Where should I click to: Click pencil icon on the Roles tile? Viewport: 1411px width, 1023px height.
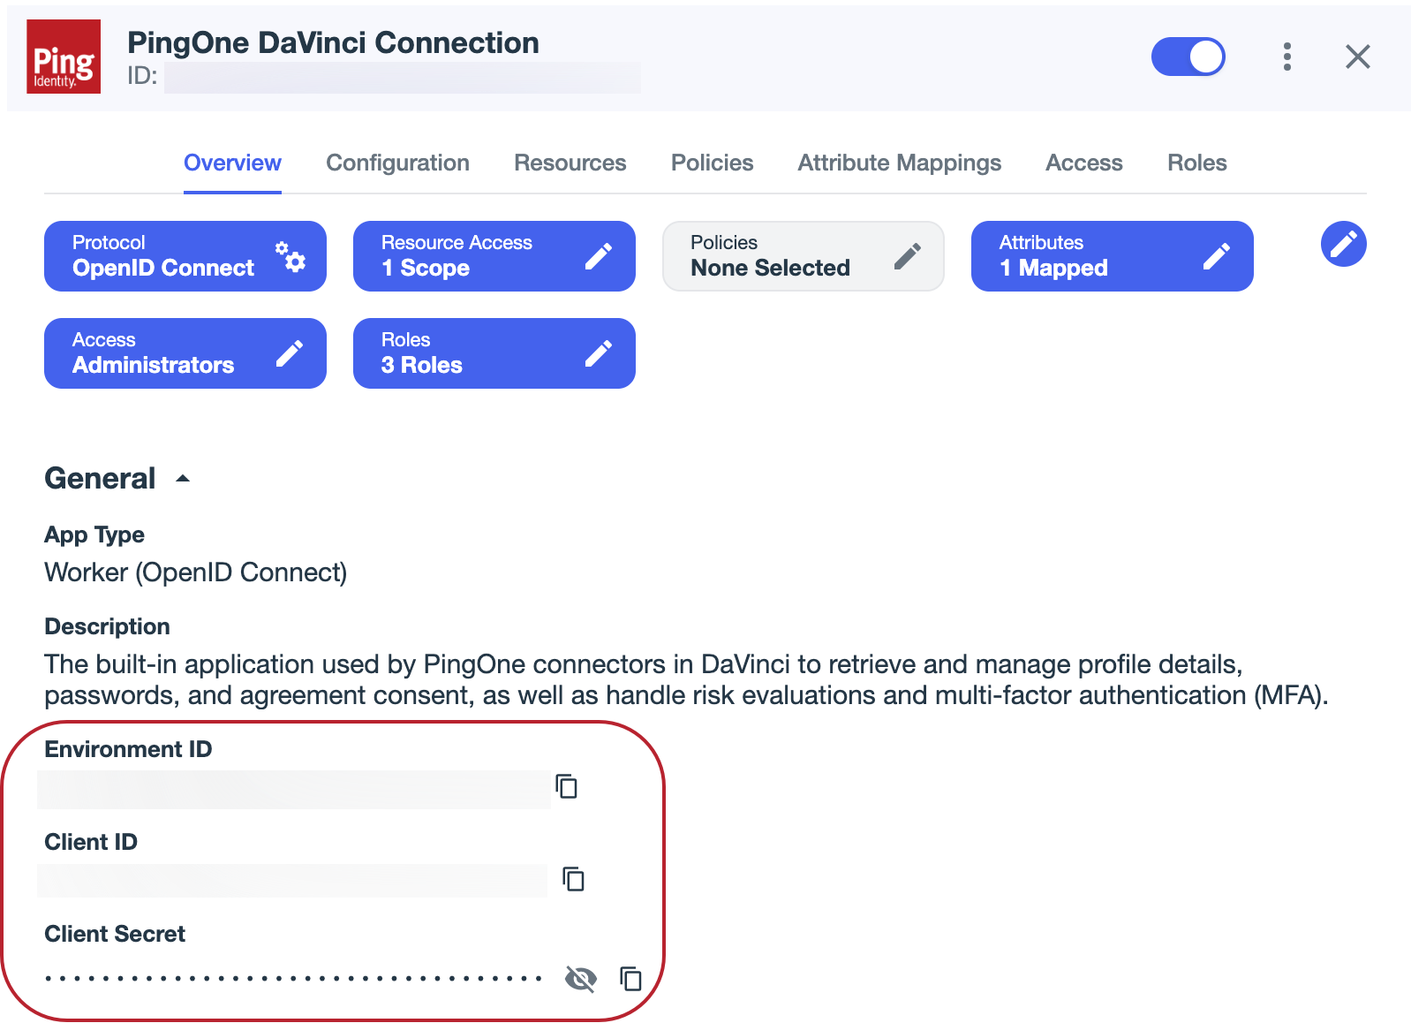coord(601,352)
